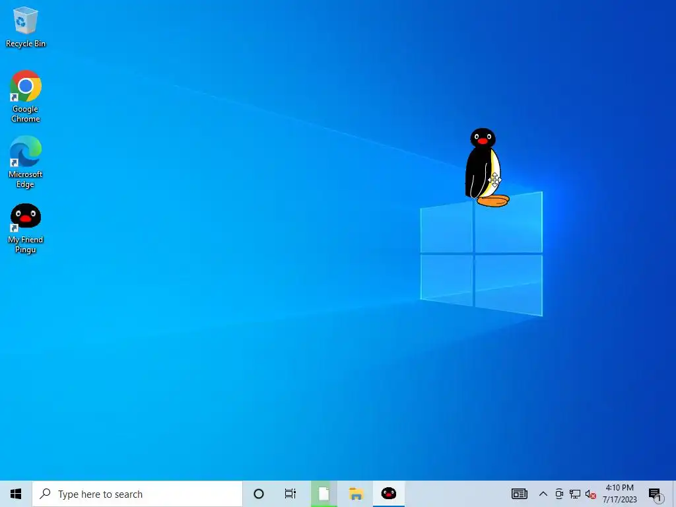Click the Pingu penguin character on desktop
676x507 pixels.
[487, 167]
